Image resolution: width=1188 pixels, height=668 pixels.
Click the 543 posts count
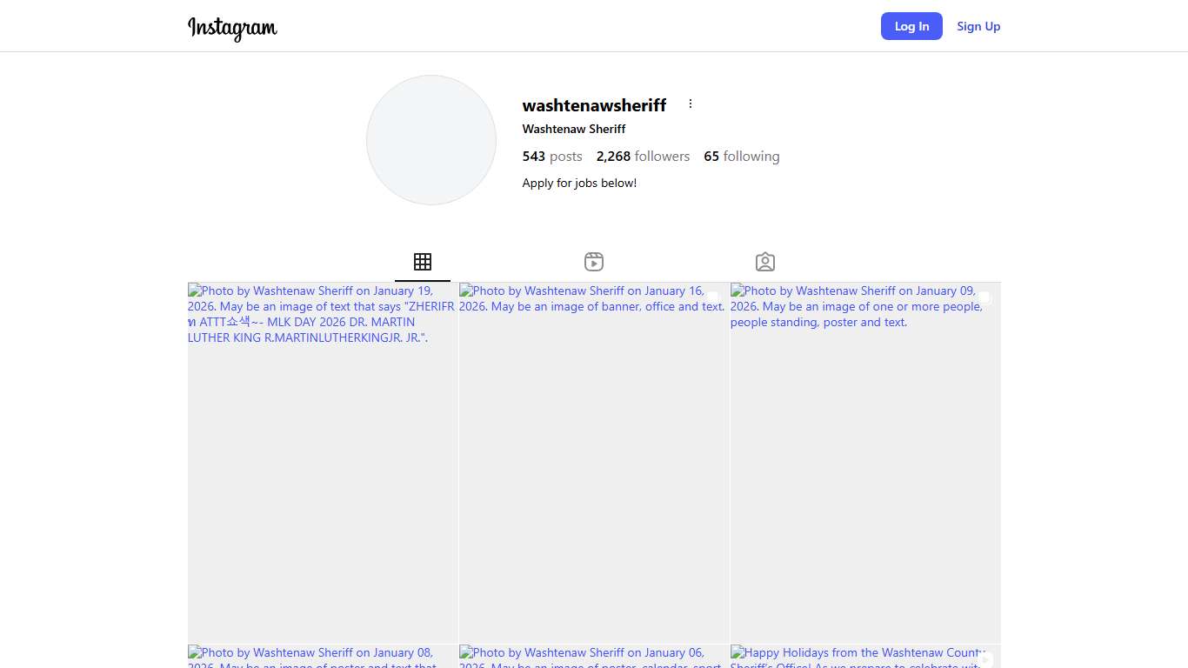point(552,157)
